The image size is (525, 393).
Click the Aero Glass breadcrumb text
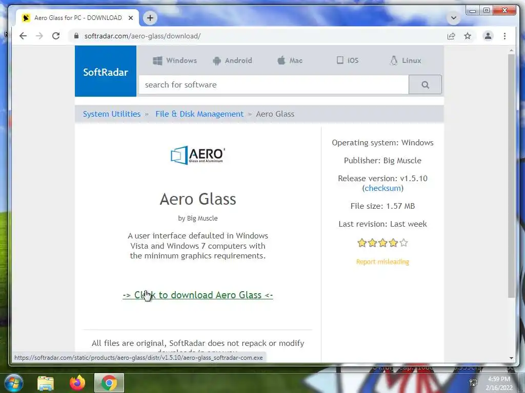275,114
